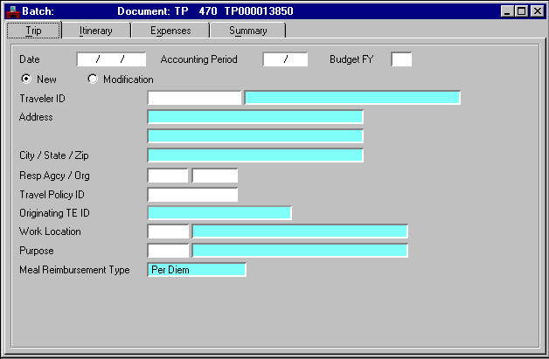Viewport: 549px width, 359px height.
Task: Select the City / State / Zip field
Action: (255, 155)
